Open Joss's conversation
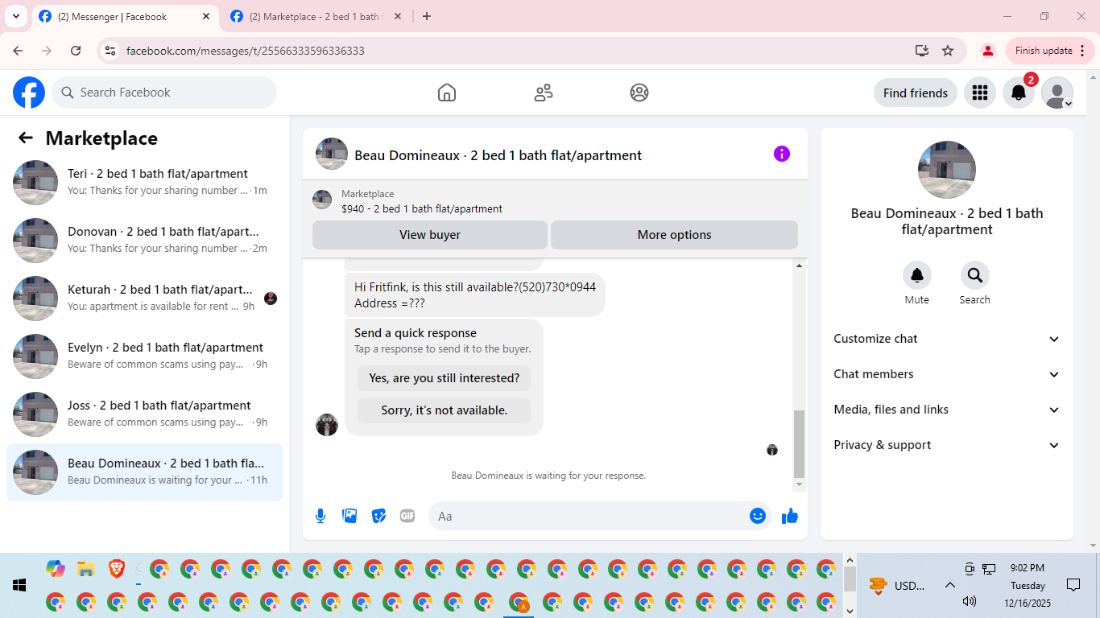The width and height of the screenshot is (1100, 618). coord(145,414)
